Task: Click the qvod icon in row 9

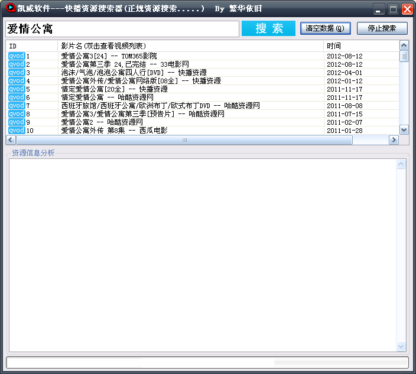Action: click(16, 122)
